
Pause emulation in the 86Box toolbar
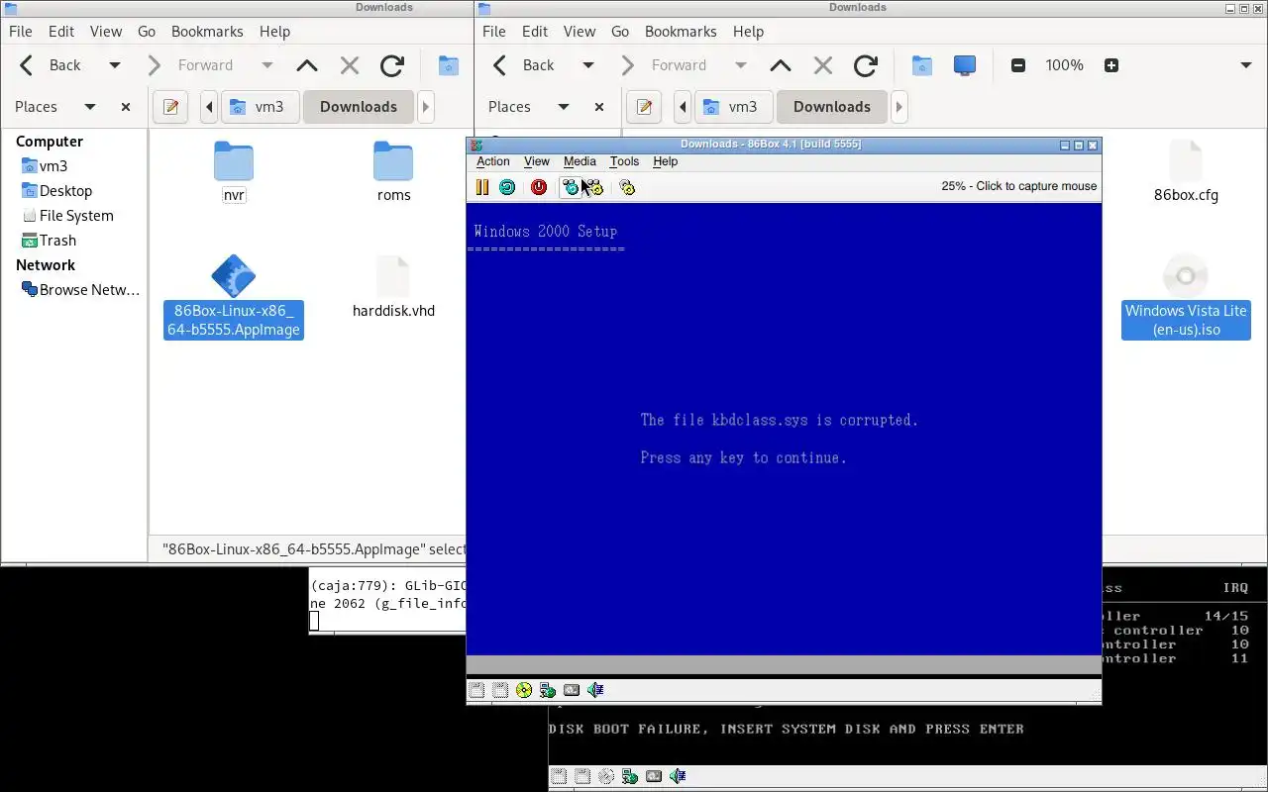coord(482,187)
